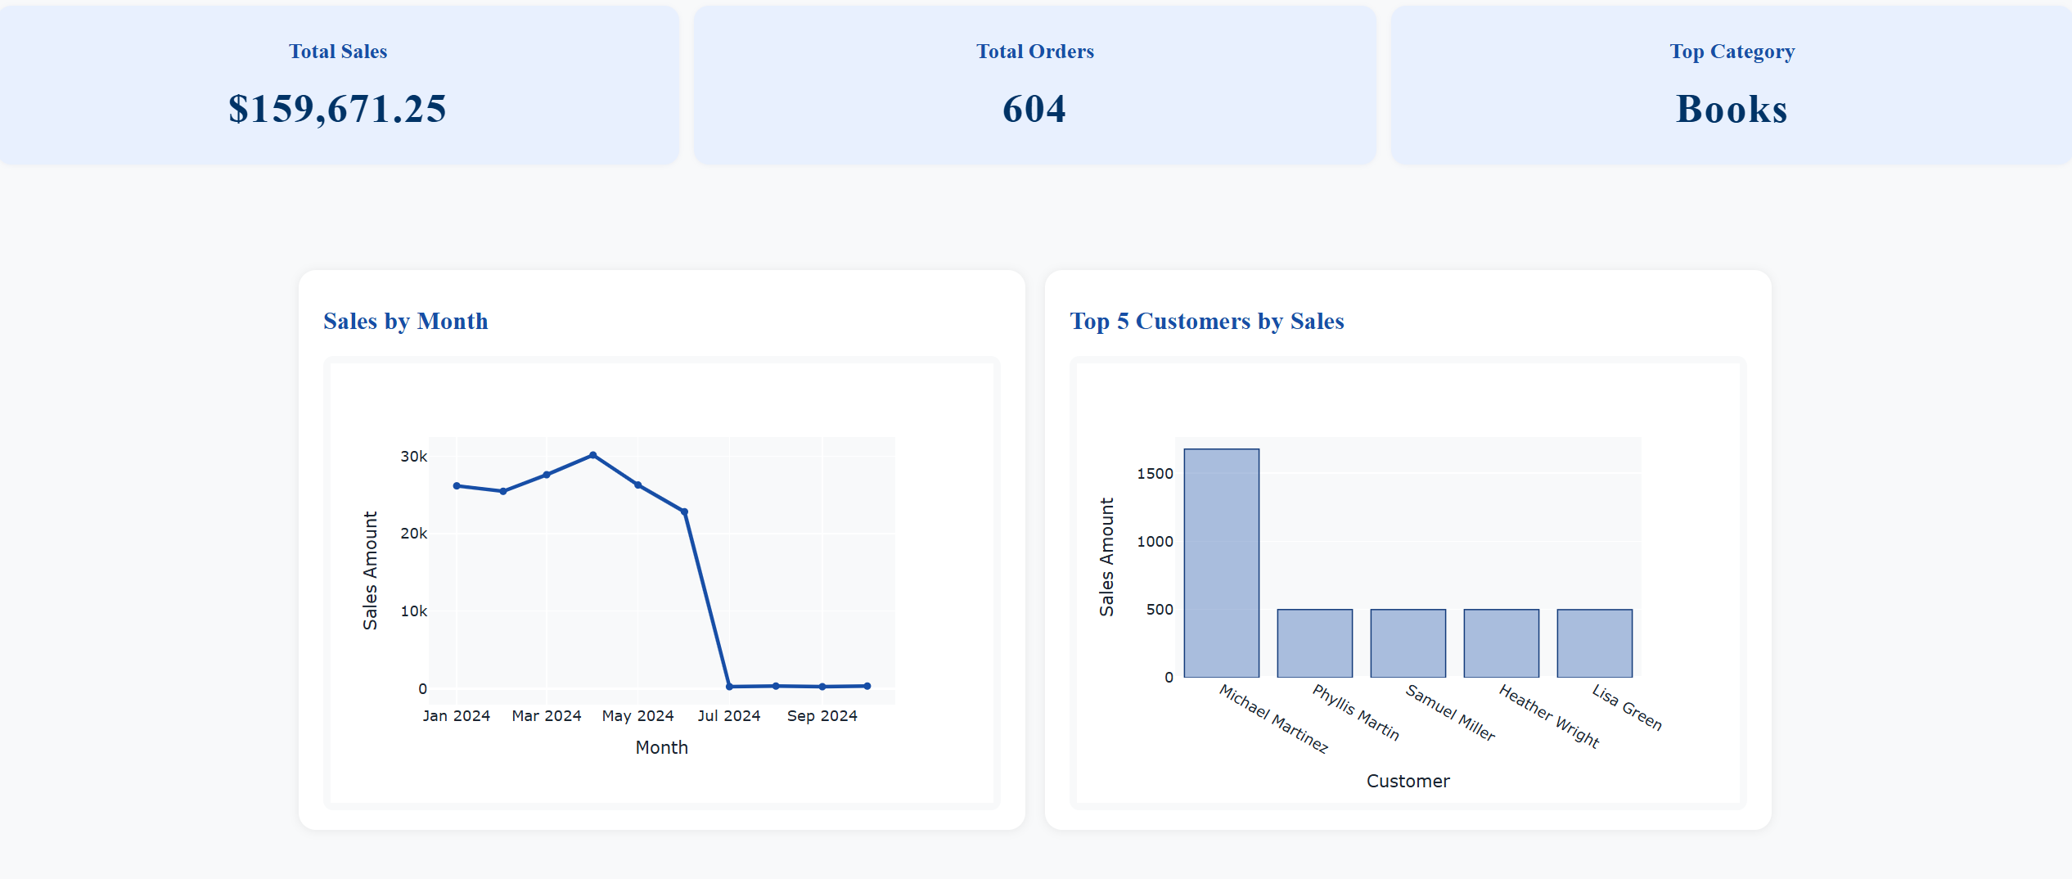
Task: Click the Sales by Month chart title
Action: pos(406,321)
